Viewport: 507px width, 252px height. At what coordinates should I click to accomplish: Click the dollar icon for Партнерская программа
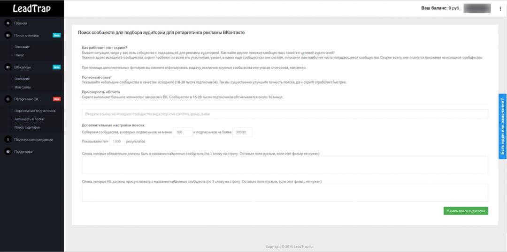coord(8,140)
